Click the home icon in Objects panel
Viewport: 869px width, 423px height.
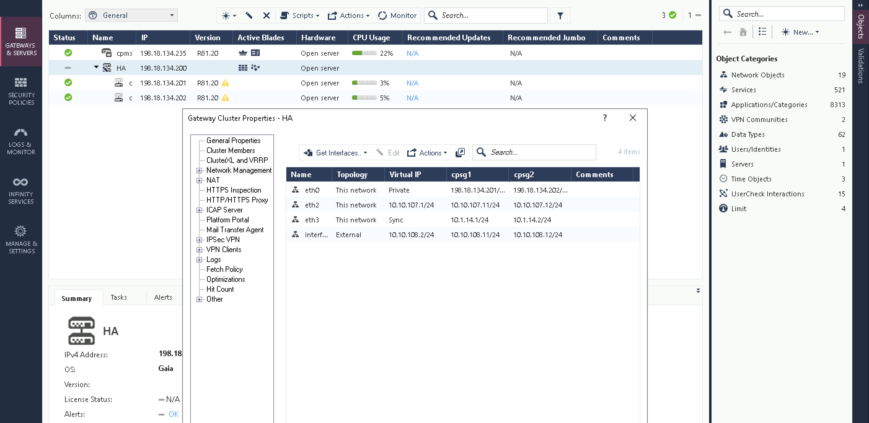[743, 32]
